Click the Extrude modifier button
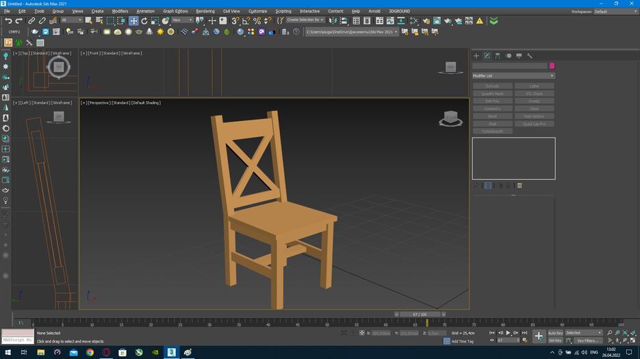Screen dimensions: 640x359 [492, 86]
